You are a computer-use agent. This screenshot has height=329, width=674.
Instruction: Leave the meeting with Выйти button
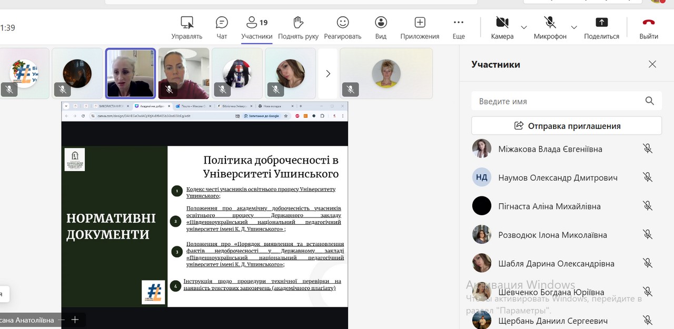tap(649, 27)
